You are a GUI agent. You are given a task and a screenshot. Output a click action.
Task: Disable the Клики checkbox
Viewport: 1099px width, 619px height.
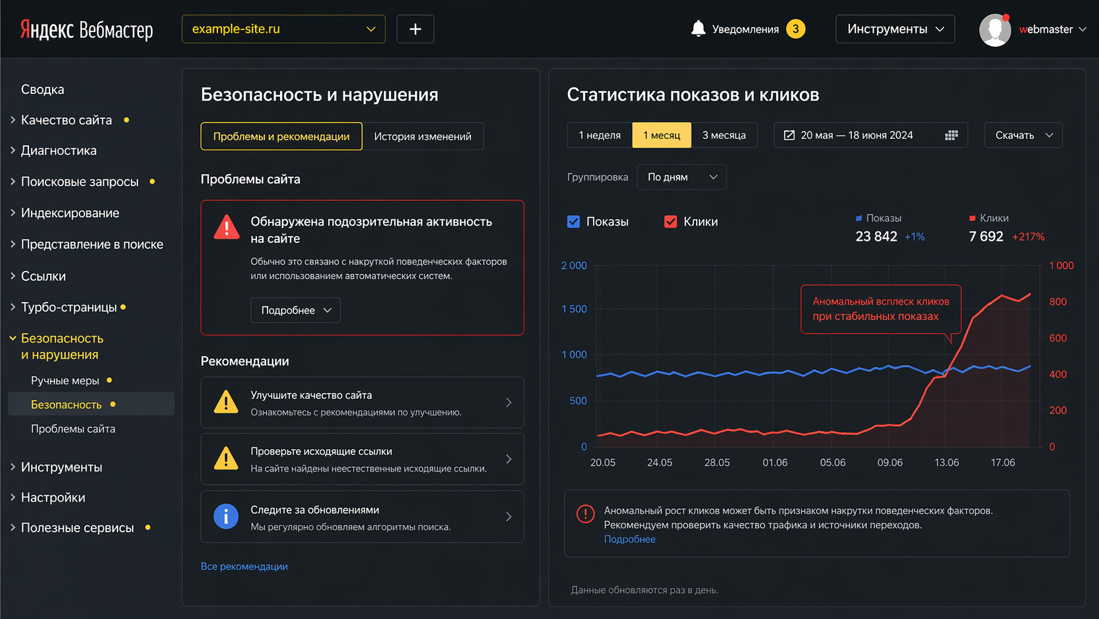click(x=670, y=222)
